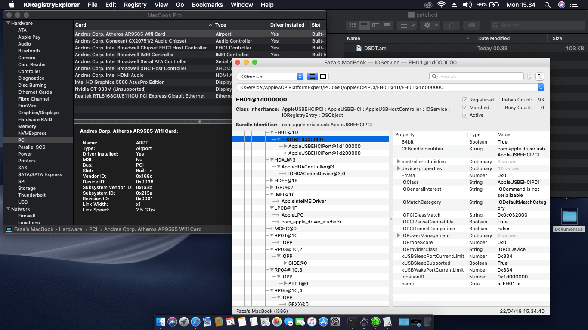Click the inspector panel icon beside search
This screenshot has width=588, height=330.
click(540, 76)
